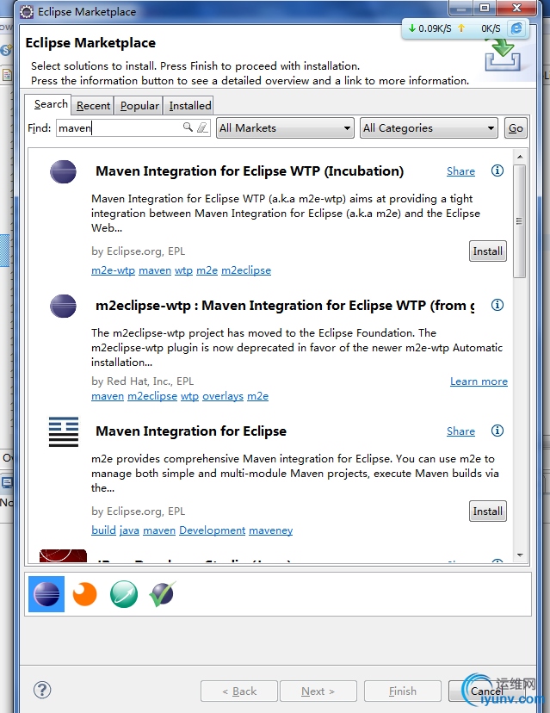Select the green globe marketplace catalog icon
This screenshot has height=713, width=550.
(124, 594)
